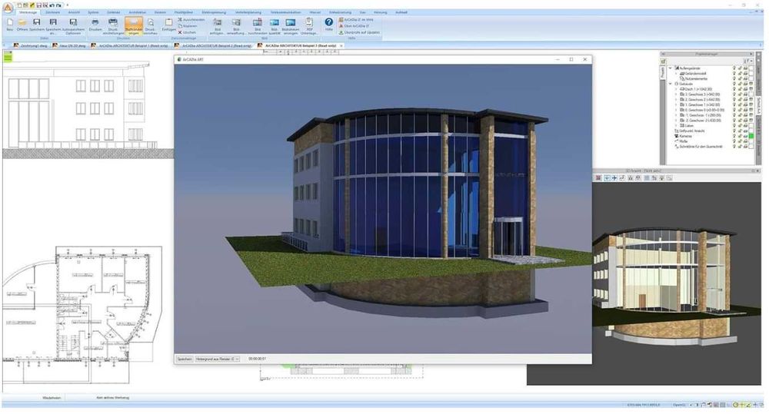Viewport: 769px width, 414px height.
Task: Switch to the Architektur ribbon tab
Action: point(138,12)
